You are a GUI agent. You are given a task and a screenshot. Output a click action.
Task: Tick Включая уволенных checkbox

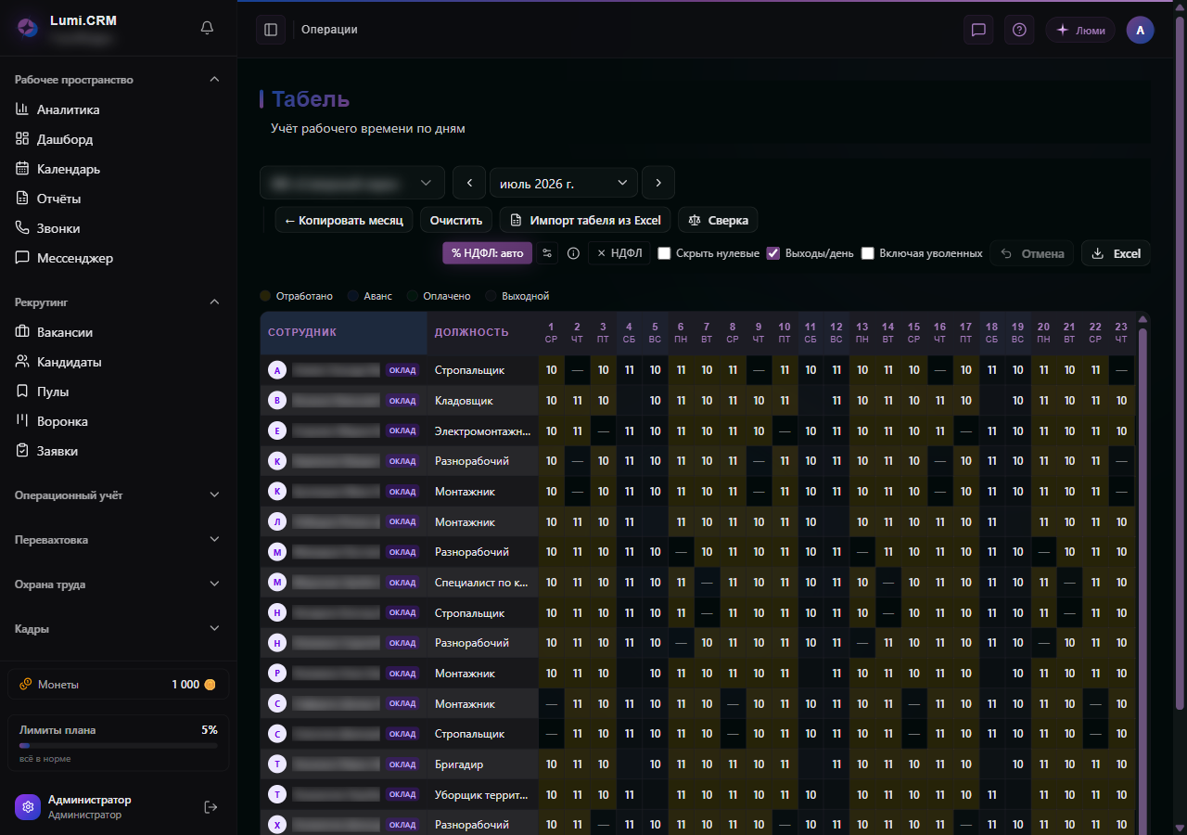tap(867, 253)
